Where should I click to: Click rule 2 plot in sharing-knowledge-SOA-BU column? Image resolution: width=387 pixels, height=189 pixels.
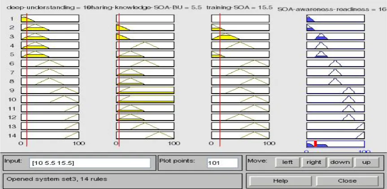pos(145,27)
